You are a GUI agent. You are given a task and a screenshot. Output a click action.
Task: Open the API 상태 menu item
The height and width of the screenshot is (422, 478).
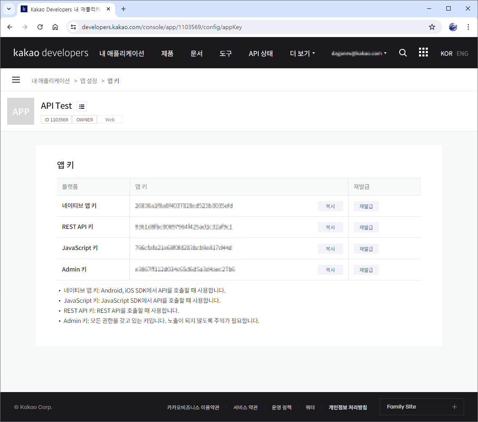pos(260,54)
